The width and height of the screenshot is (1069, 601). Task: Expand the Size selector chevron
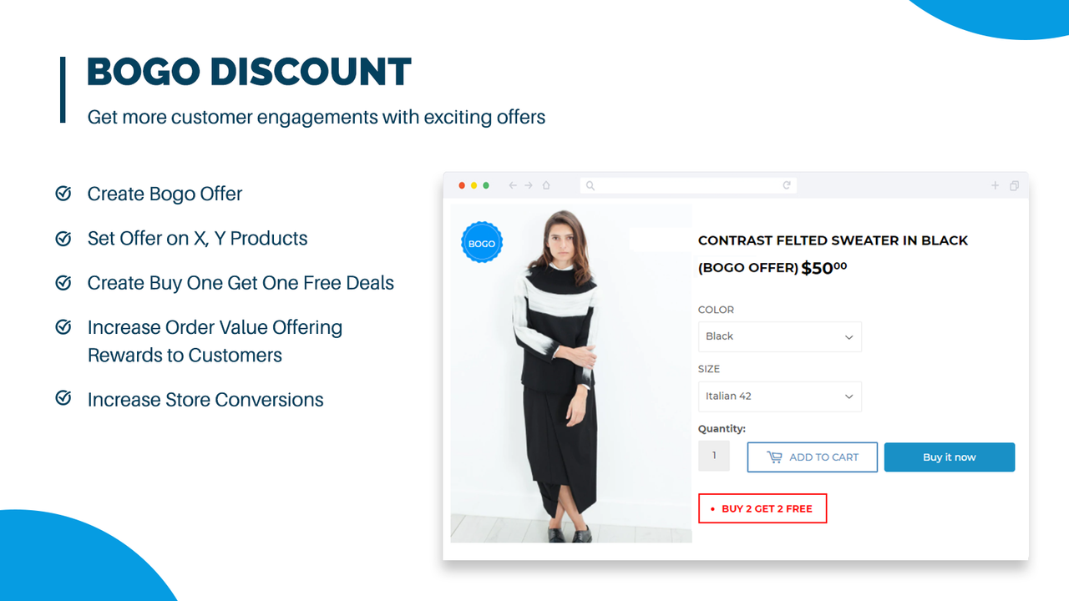(x=849, y=396)
